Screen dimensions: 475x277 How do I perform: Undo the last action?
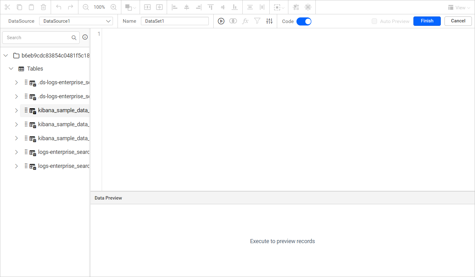[x=58, y=7]
